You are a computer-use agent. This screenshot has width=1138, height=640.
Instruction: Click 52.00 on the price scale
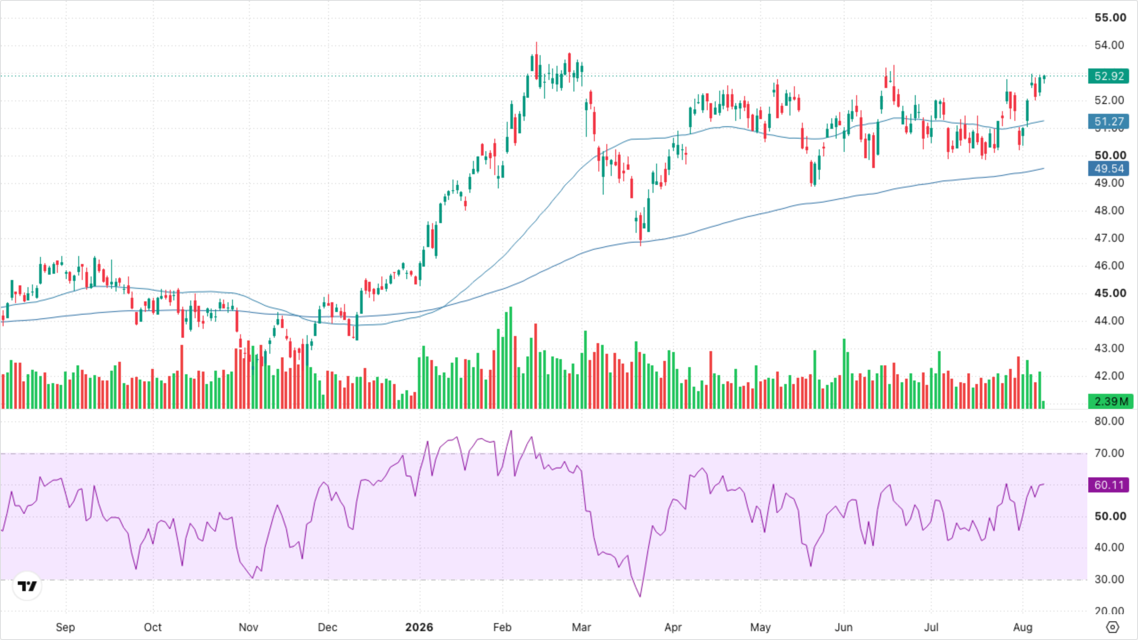1109,100
